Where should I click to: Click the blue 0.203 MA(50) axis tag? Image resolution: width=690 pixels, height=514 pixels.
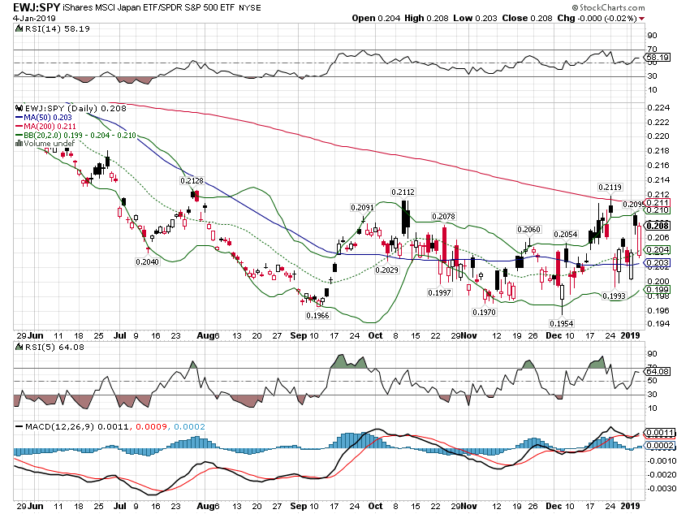pos(658,263)
